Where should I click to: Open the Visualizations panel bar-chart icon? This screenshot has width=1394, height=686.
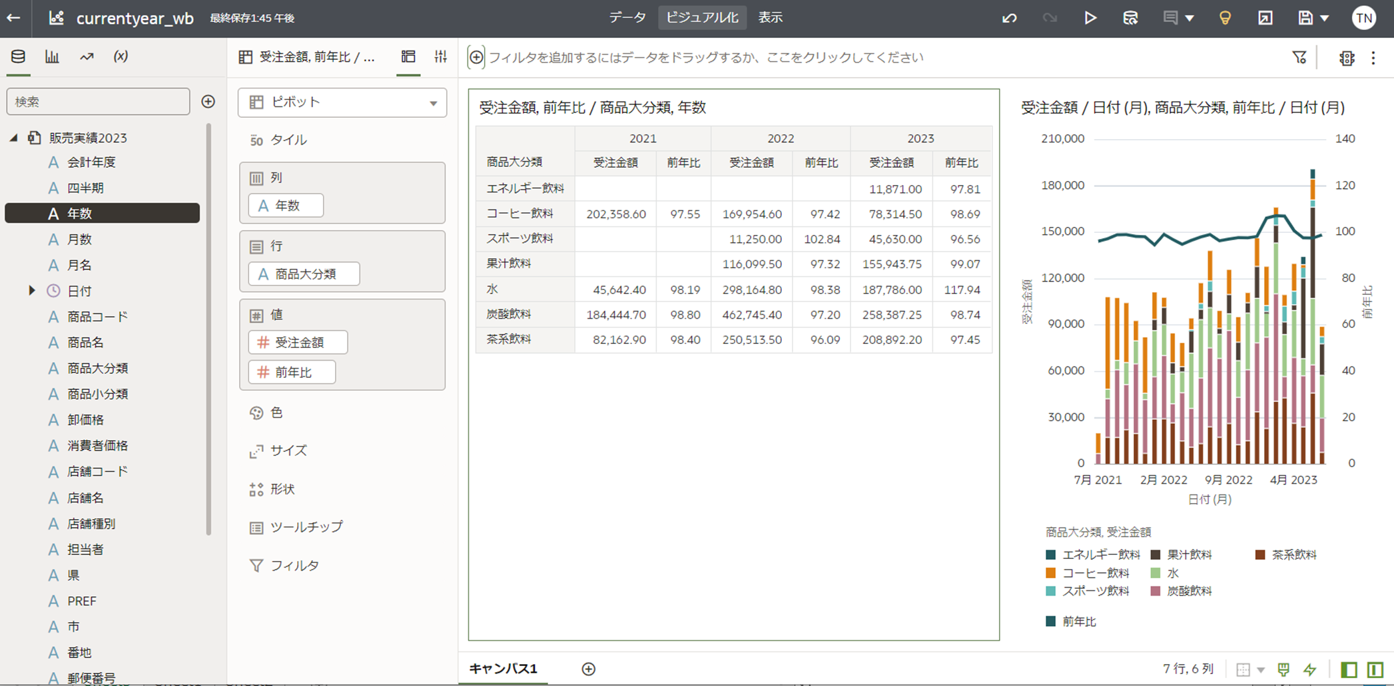tap(52, 57)
